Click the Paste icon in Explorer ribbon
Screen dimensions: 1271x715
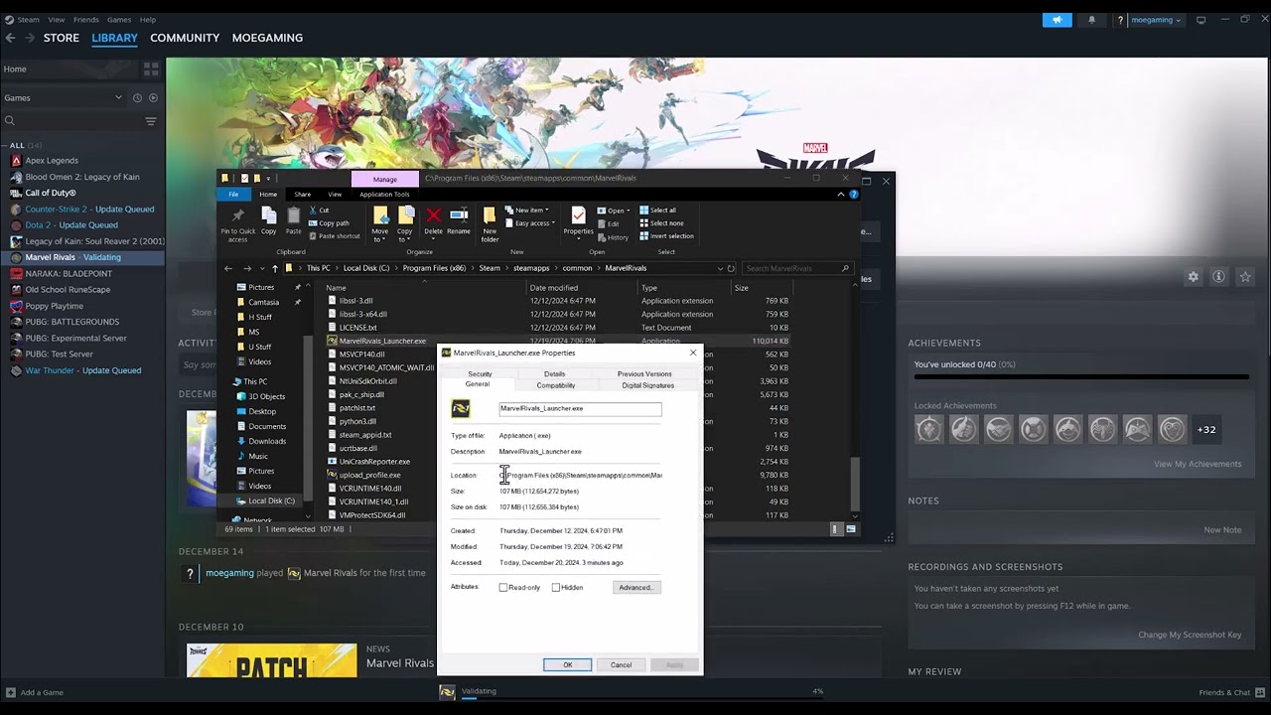pos(293,221)
